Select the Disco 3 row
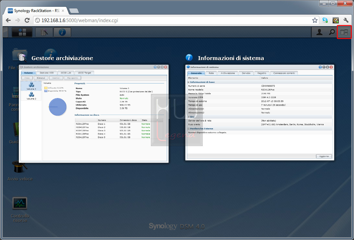This screenshot has width=354, height=240. click(119, 131)
